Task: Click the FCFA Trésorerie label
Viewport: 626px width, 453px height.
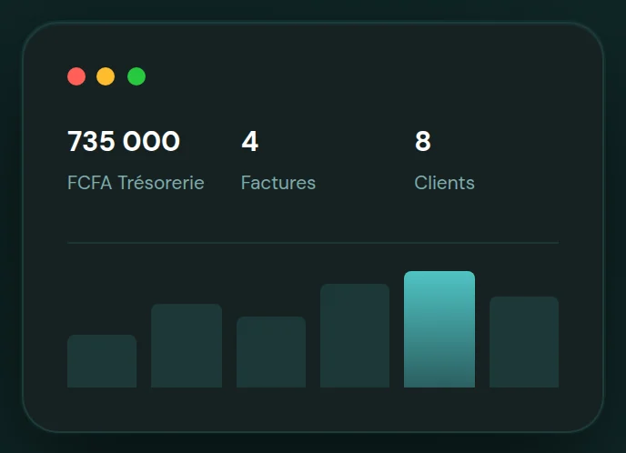Action: pos(136,183)
